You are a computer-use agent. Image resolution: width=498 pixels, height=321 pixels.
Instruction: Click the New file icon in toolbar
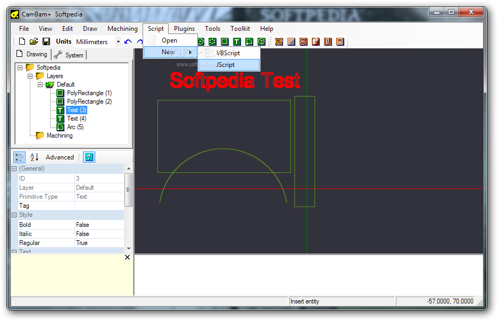(22, 41)
